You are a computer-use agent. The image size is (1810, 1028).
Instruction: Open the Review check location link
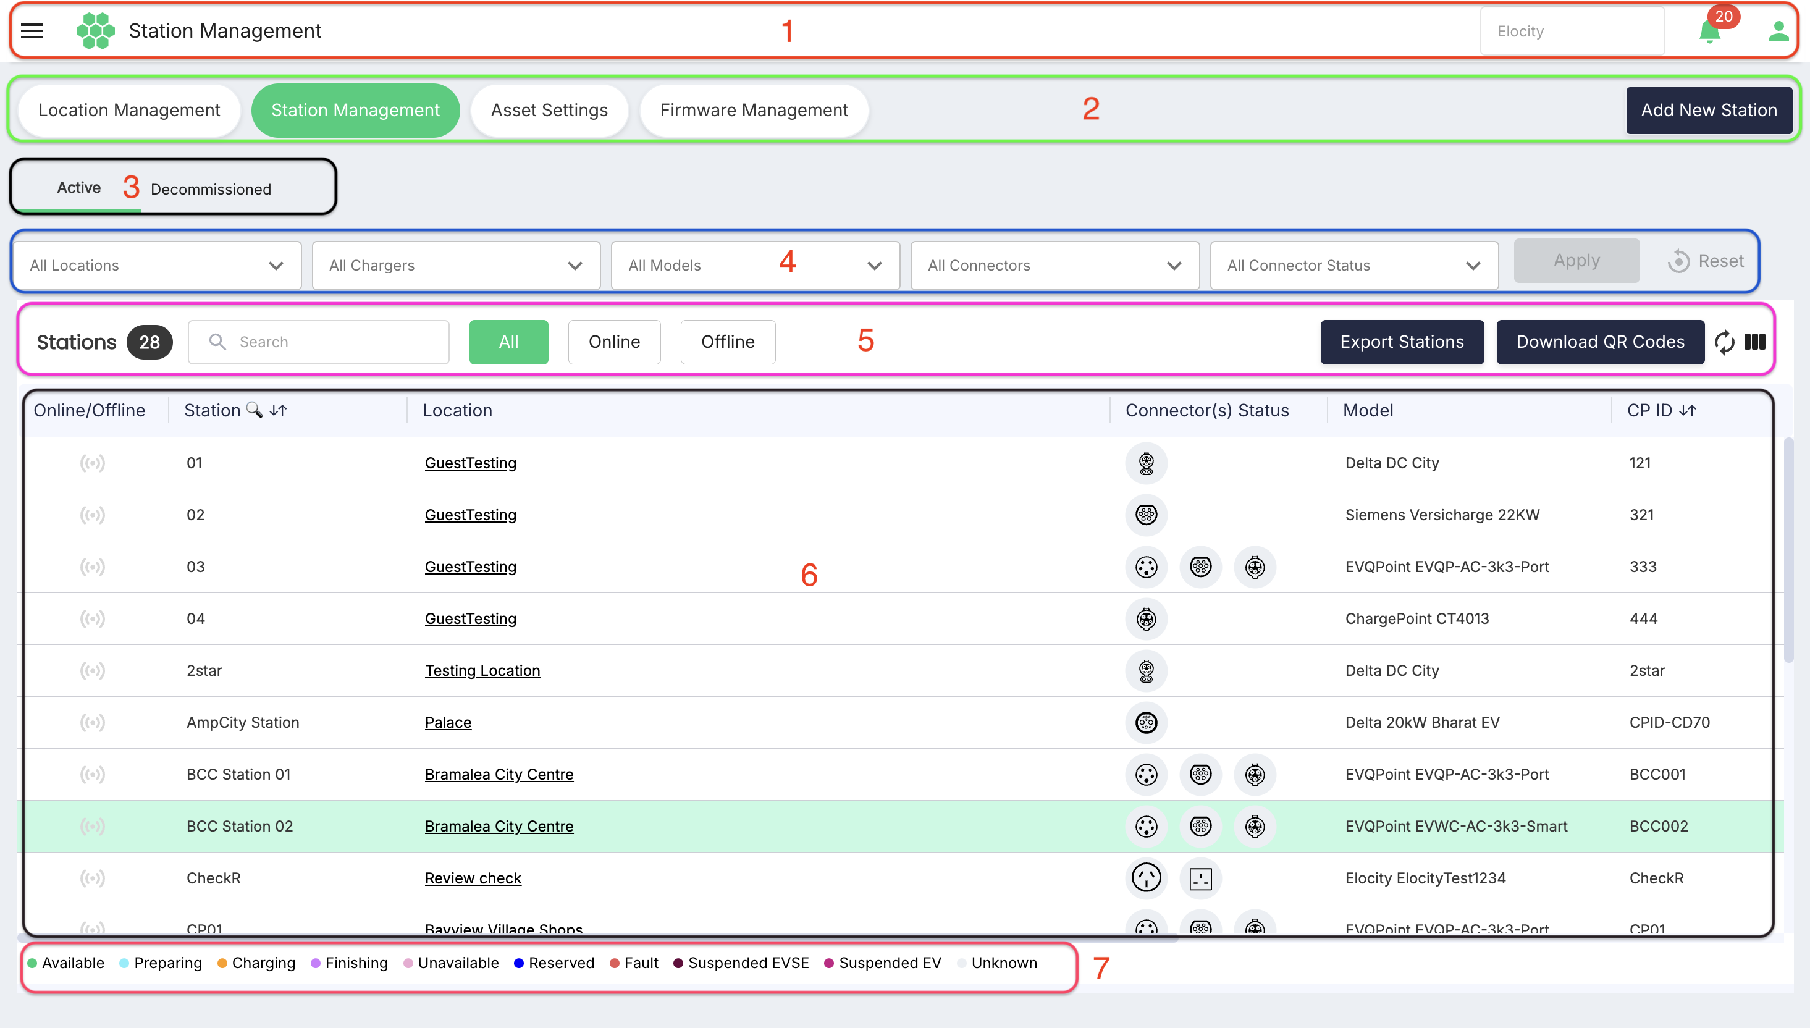click(473, 878)
